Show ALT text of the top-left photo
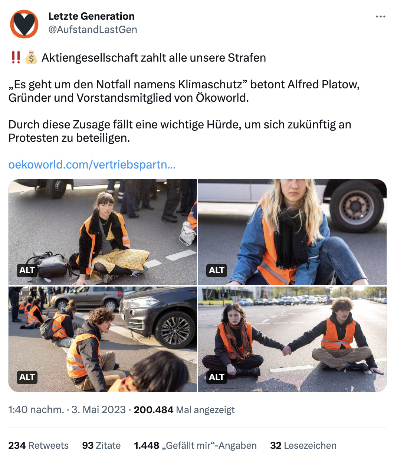The image size is (397, 461). 27,270
